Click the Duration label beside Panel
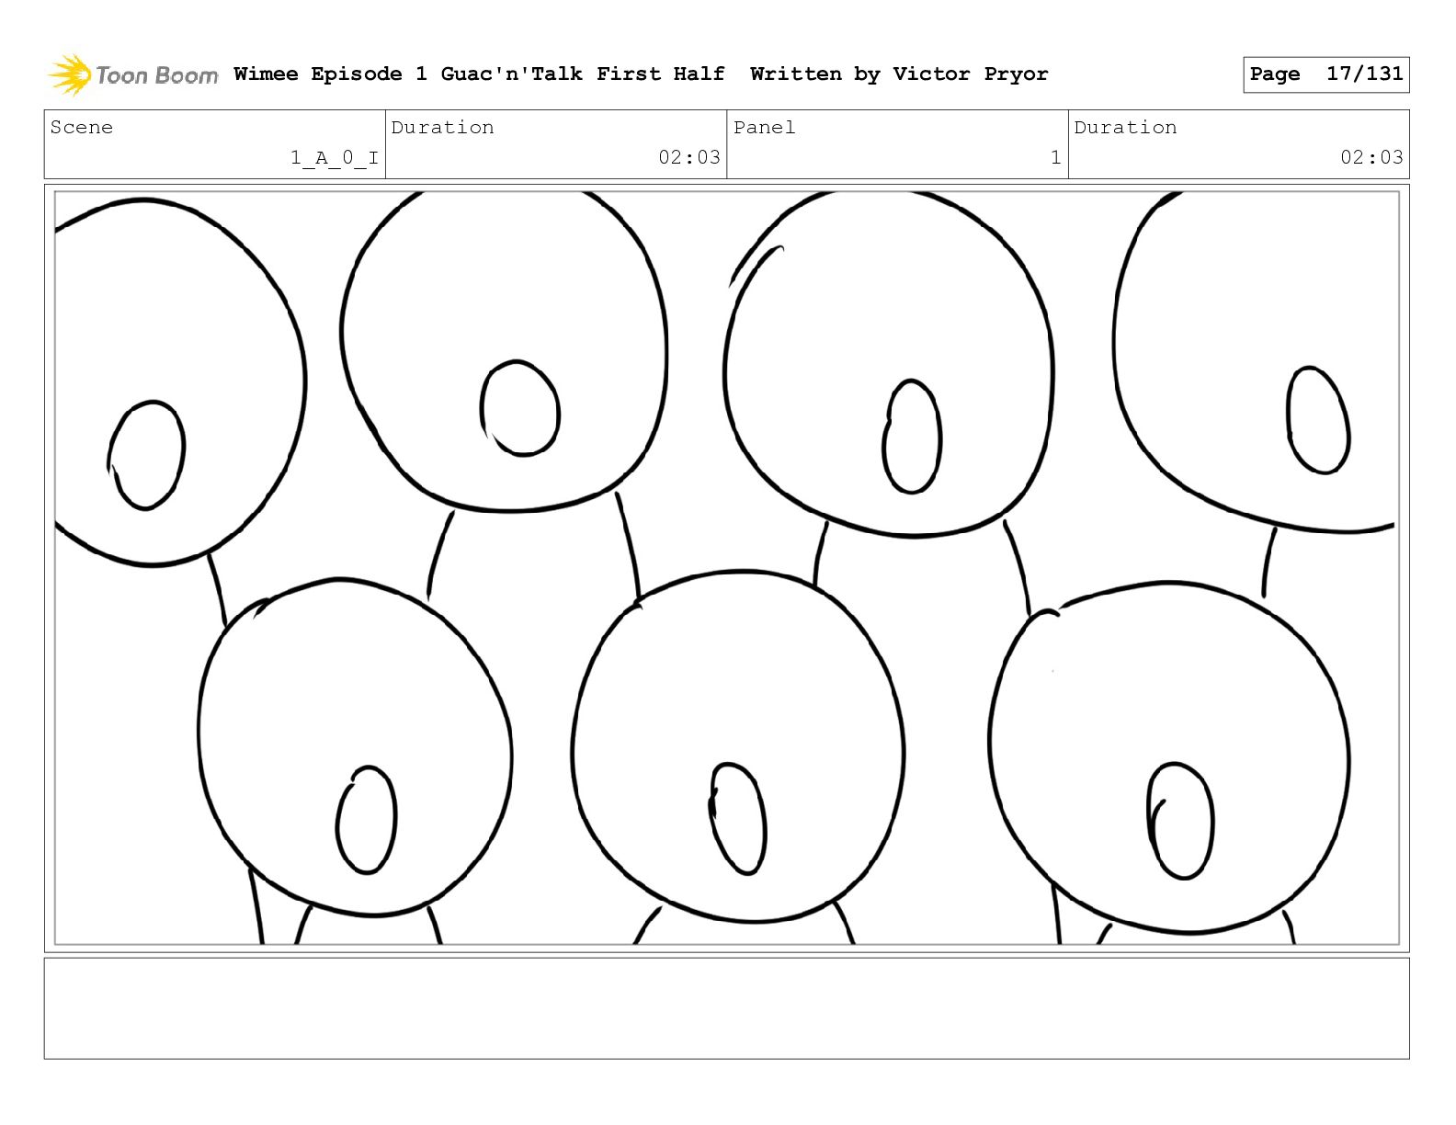Viewport: 1456px width, 1125px height. 1125,128
